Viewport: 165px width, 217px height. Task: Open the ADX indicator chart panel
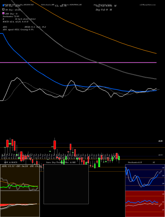coord(20,178)
